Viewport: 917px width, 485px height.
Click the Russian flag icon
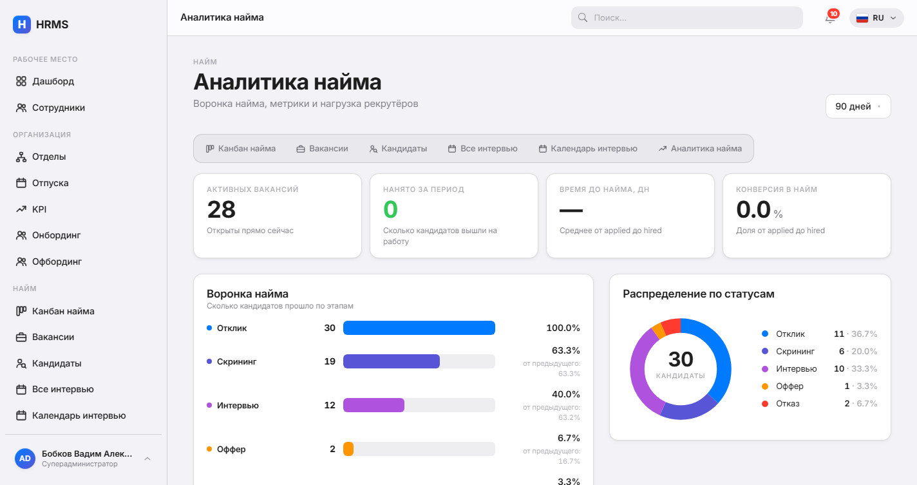tap(862, 18)
